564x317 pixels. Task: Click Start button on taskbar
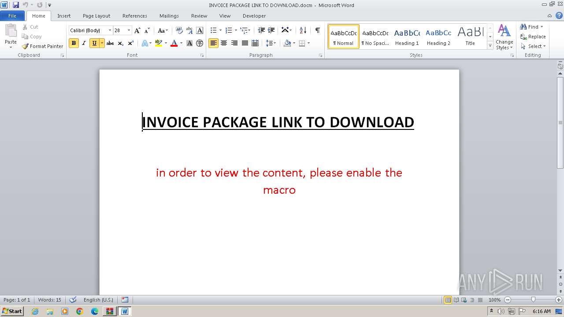pos(12,311)
